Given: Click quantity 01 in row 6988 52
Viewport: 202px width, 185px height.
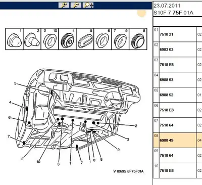Looking at the screenshot, I should point(199,95).
